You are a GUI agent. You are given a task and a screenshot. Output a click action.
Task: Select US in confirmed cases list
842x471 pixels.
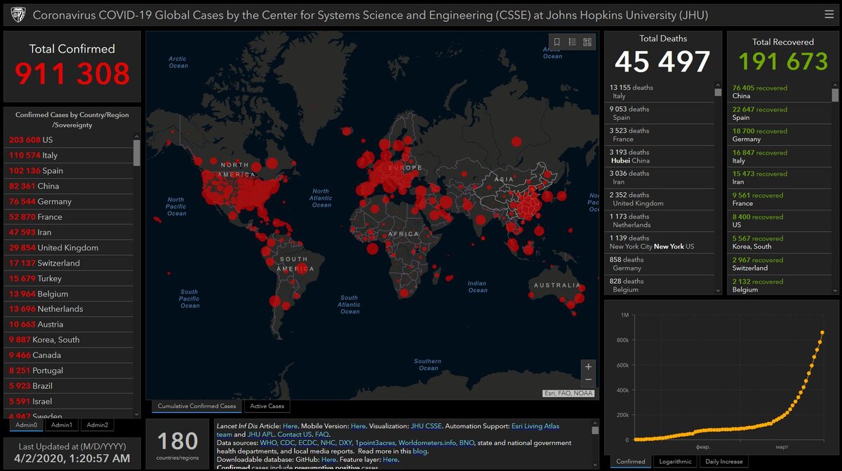(68, 140)
